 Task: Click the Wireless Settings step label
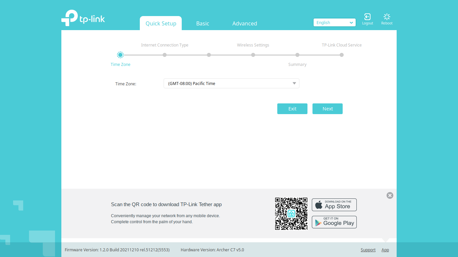coord(253,45)
